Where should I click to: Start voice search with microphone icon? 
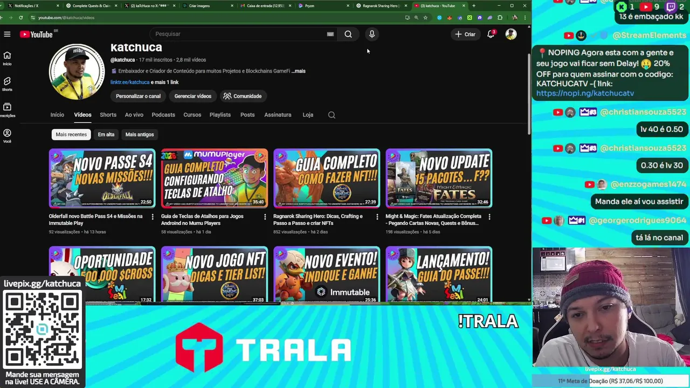coord(372,34)
